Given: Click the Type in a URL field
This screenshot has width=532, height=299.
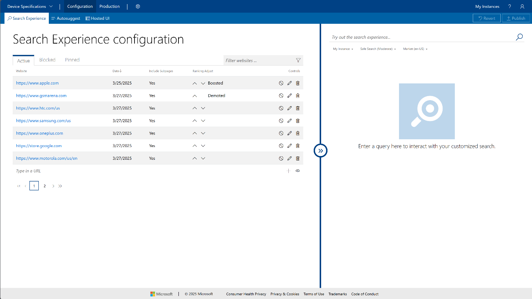Looking at the screenshot, I should pos(149,171).
